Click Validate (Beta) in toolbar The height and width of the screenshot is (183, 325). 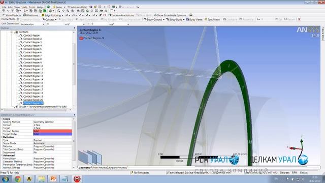point(77,7)
